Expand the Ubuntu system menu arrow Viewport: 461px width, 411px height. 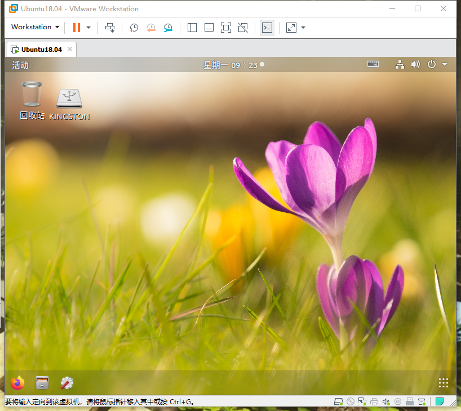[445, 64]
